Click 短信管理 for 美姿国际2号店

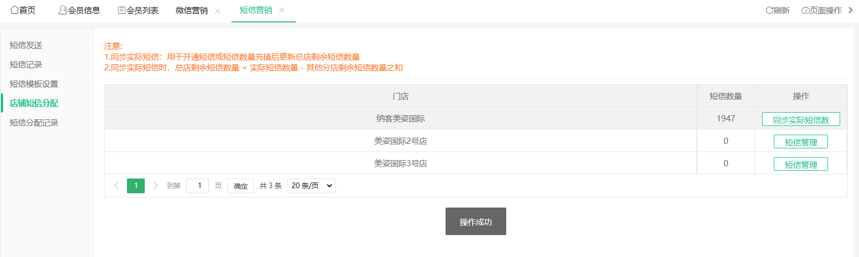[x=801, y=142]
